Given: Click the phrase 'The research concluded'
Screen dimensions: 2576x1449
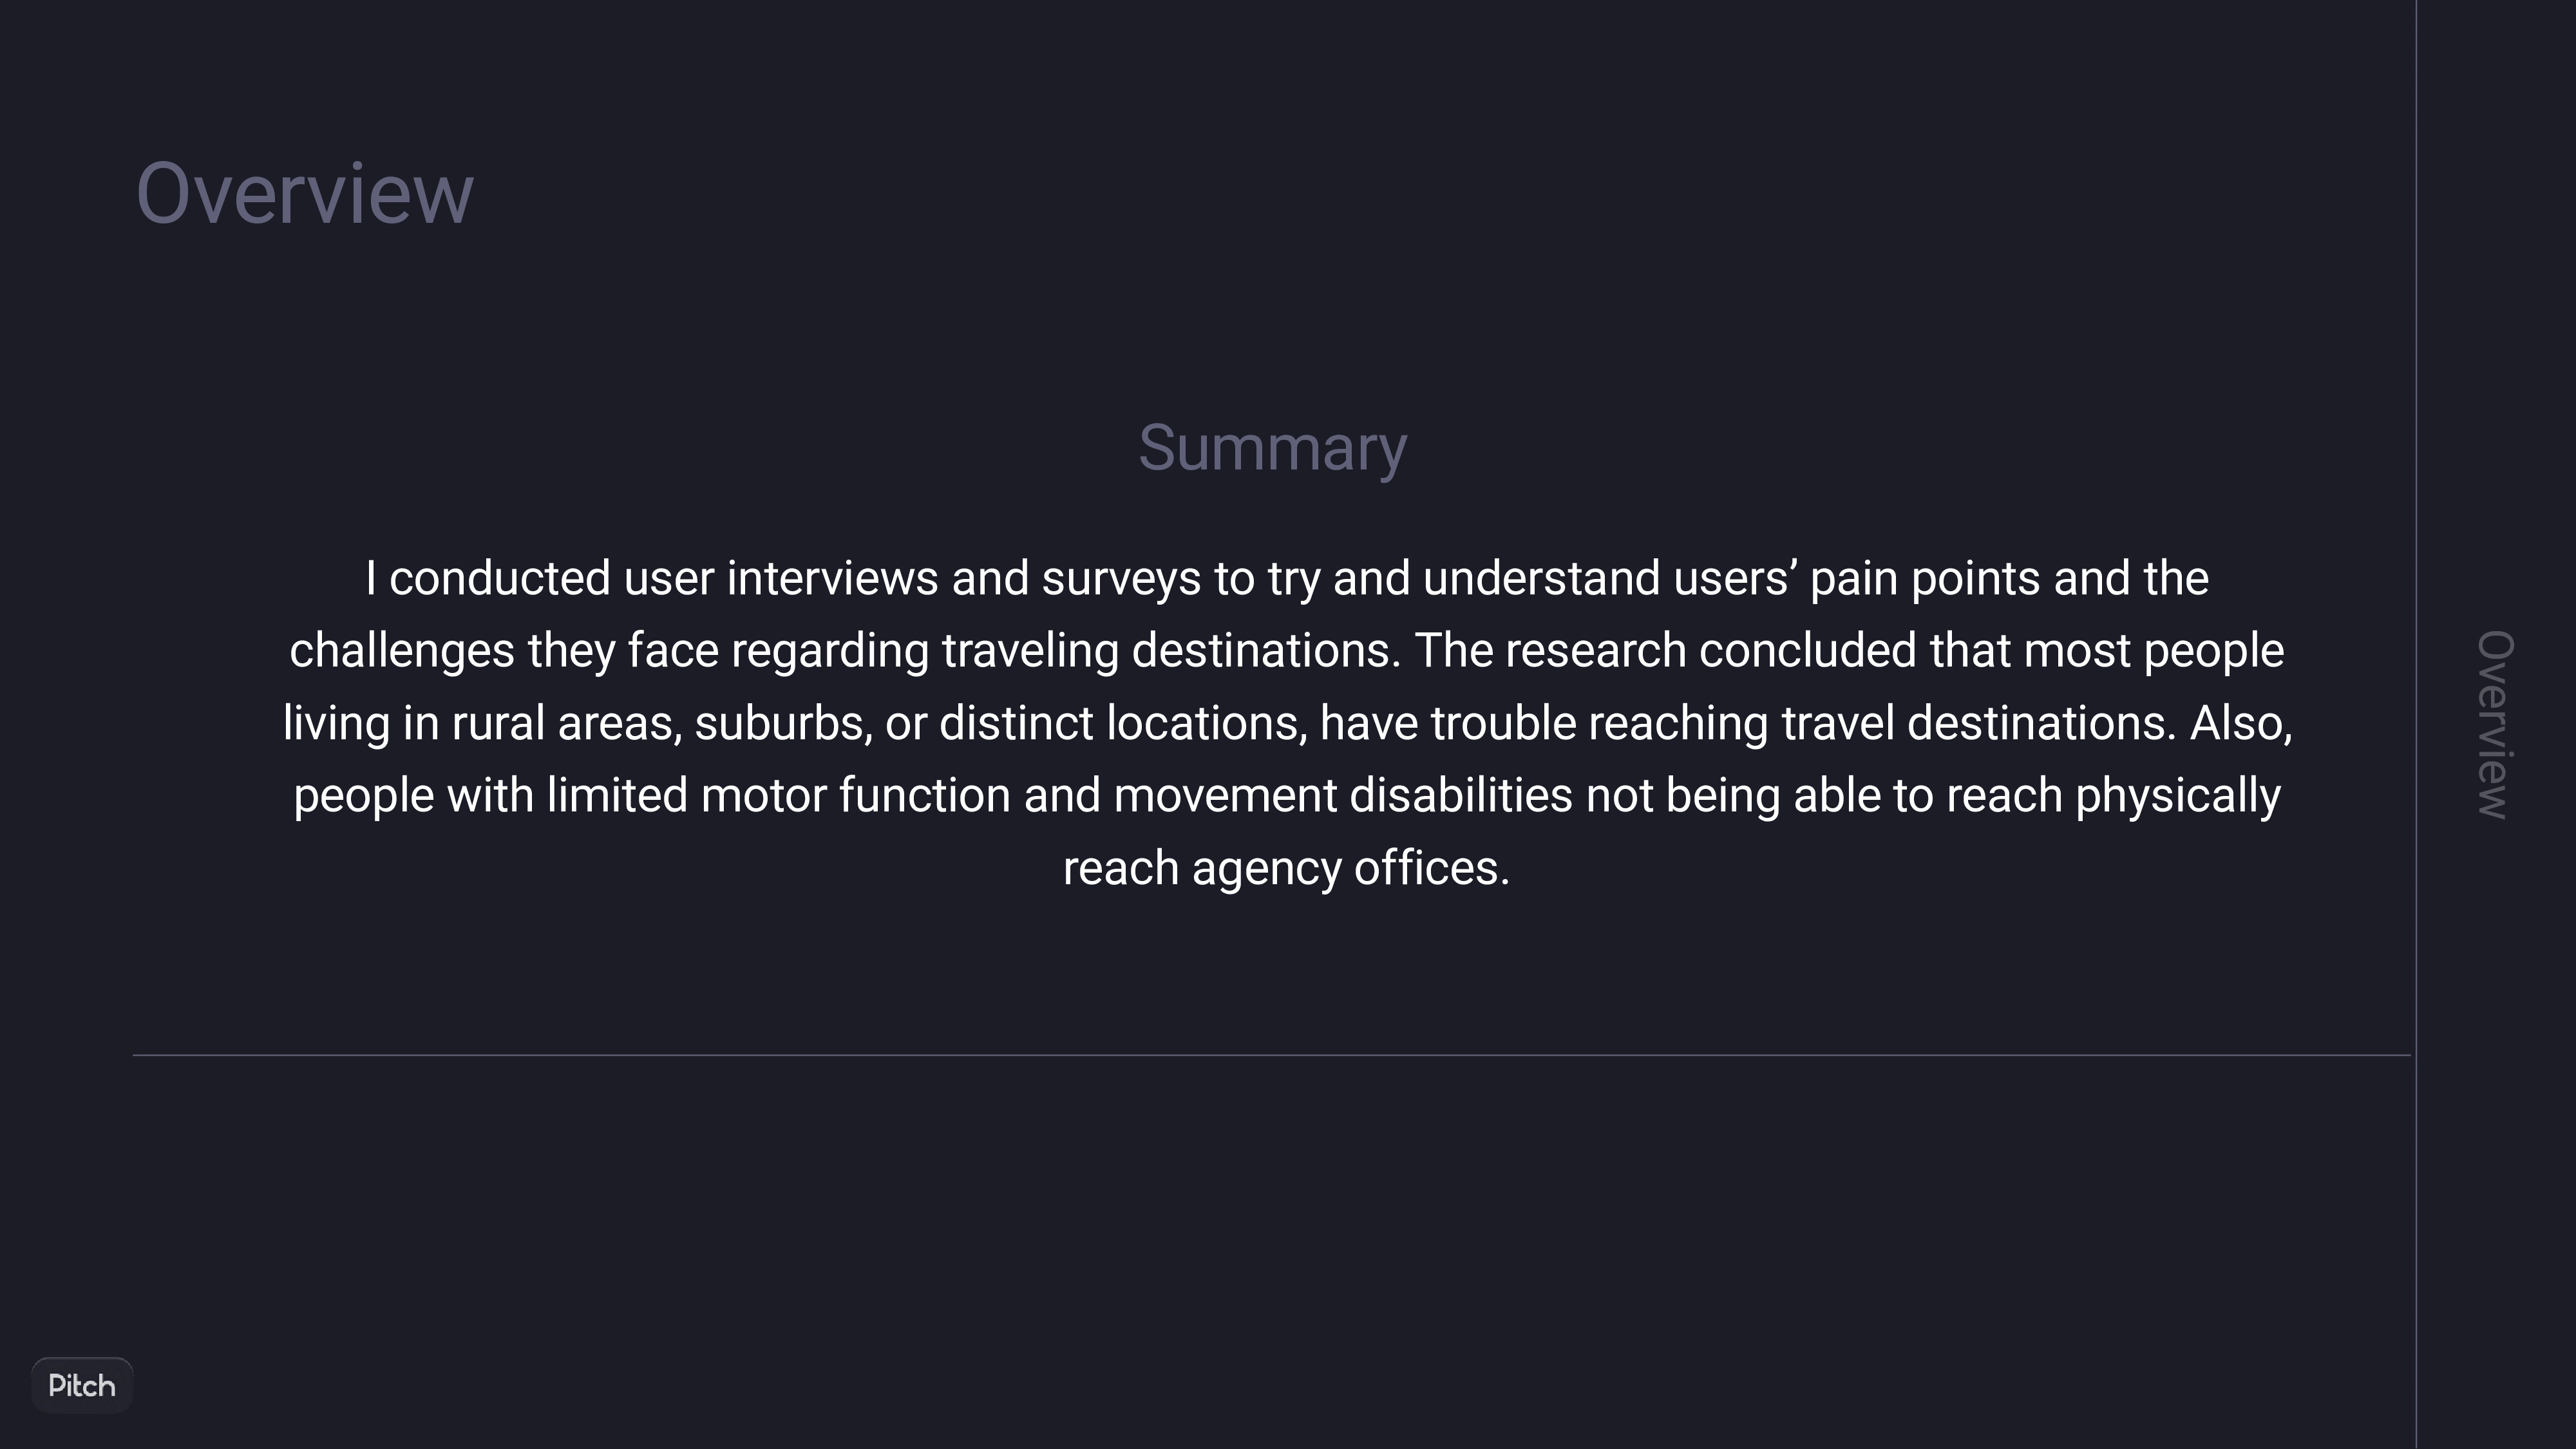Looking at the screenshot, I should point(1665,651).
